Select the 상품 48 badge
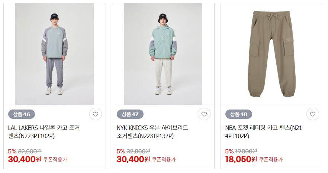Viewport: 328px width, 173px height. [239, 114]
